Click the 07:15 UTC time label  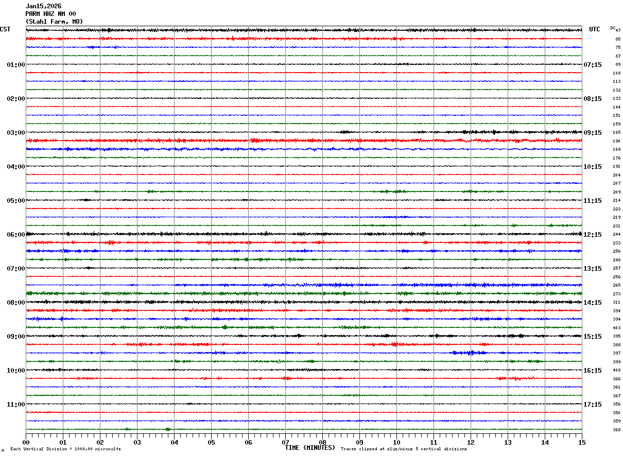[593, 65]
